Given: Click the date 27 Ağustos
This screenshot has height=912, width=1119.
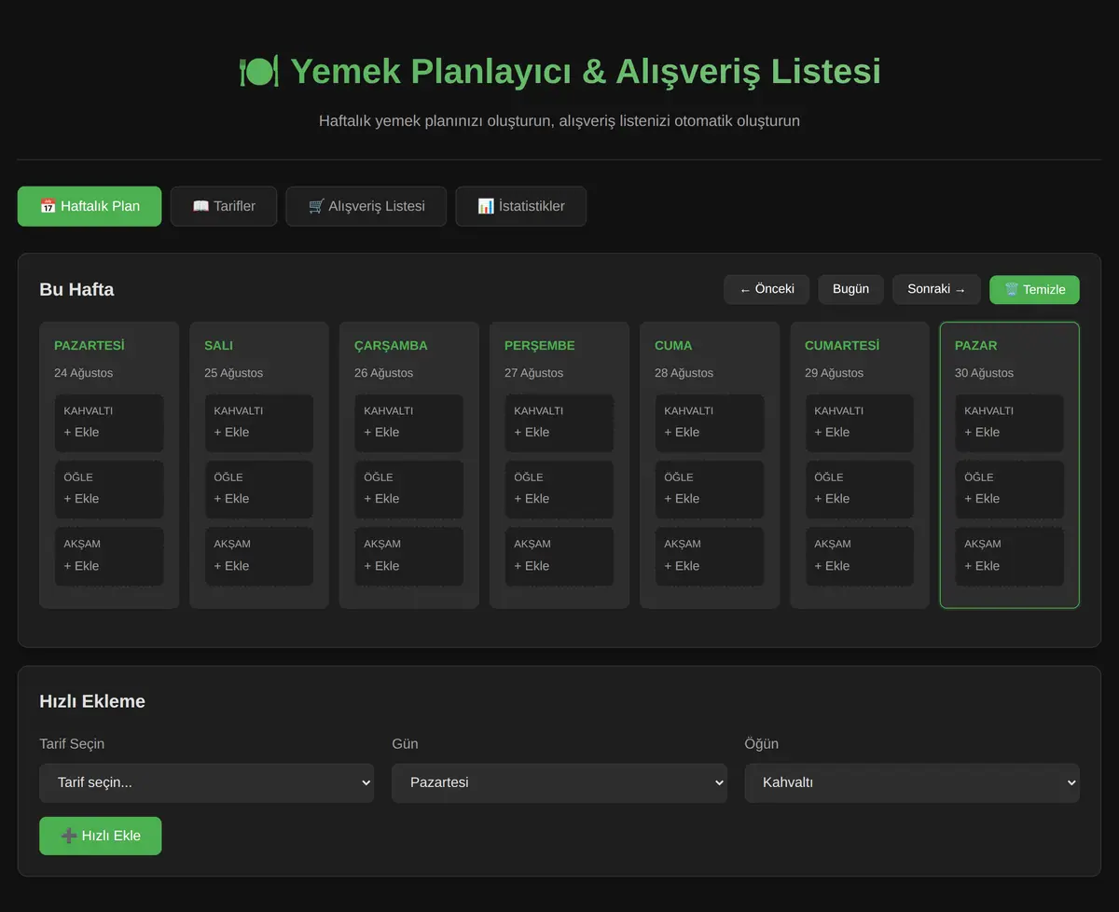Looking at the screenshot, I should click(534, 373).
